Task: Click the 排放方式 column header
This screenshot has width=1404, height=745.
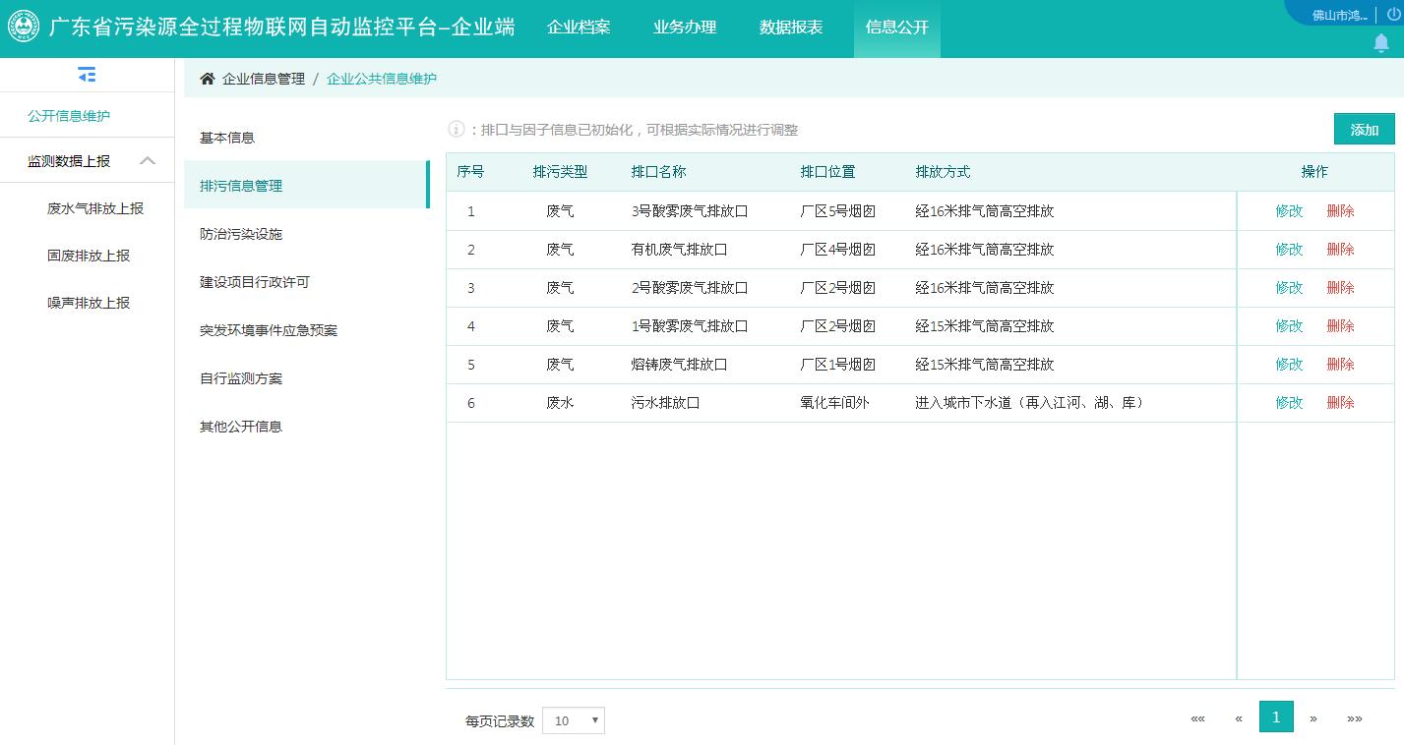Action: click(x=943, y=172)
